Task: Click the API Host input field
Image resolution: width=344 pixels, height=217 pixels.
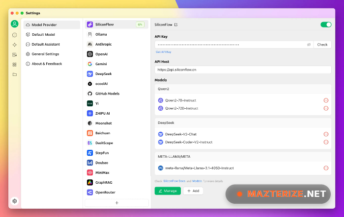Action: coord(243,70)
